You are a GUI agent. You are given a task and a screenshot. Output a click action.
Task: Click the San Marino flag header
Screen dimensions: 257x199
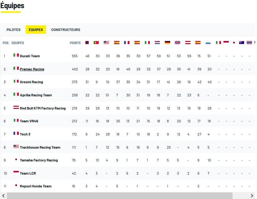click(x=208, y=43)
